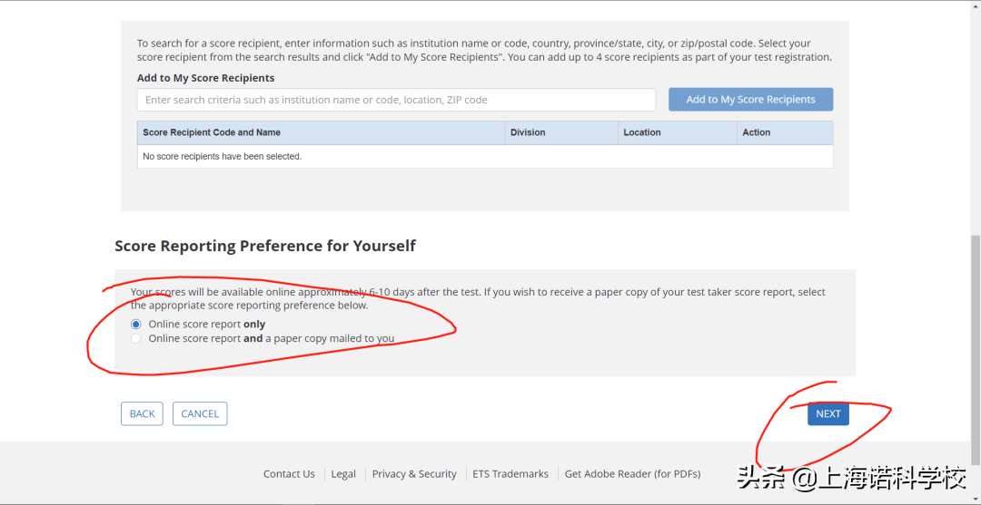This screenshot has height=505, width=981.
Task: Focus the score recipient search field
Action: (396, 100)
